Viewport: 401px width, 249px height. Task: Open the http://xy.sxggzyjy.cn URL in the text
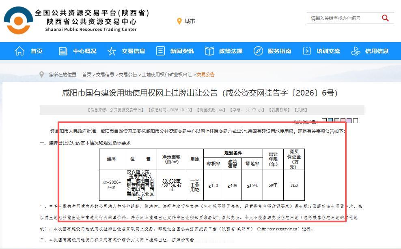(278, 229)
